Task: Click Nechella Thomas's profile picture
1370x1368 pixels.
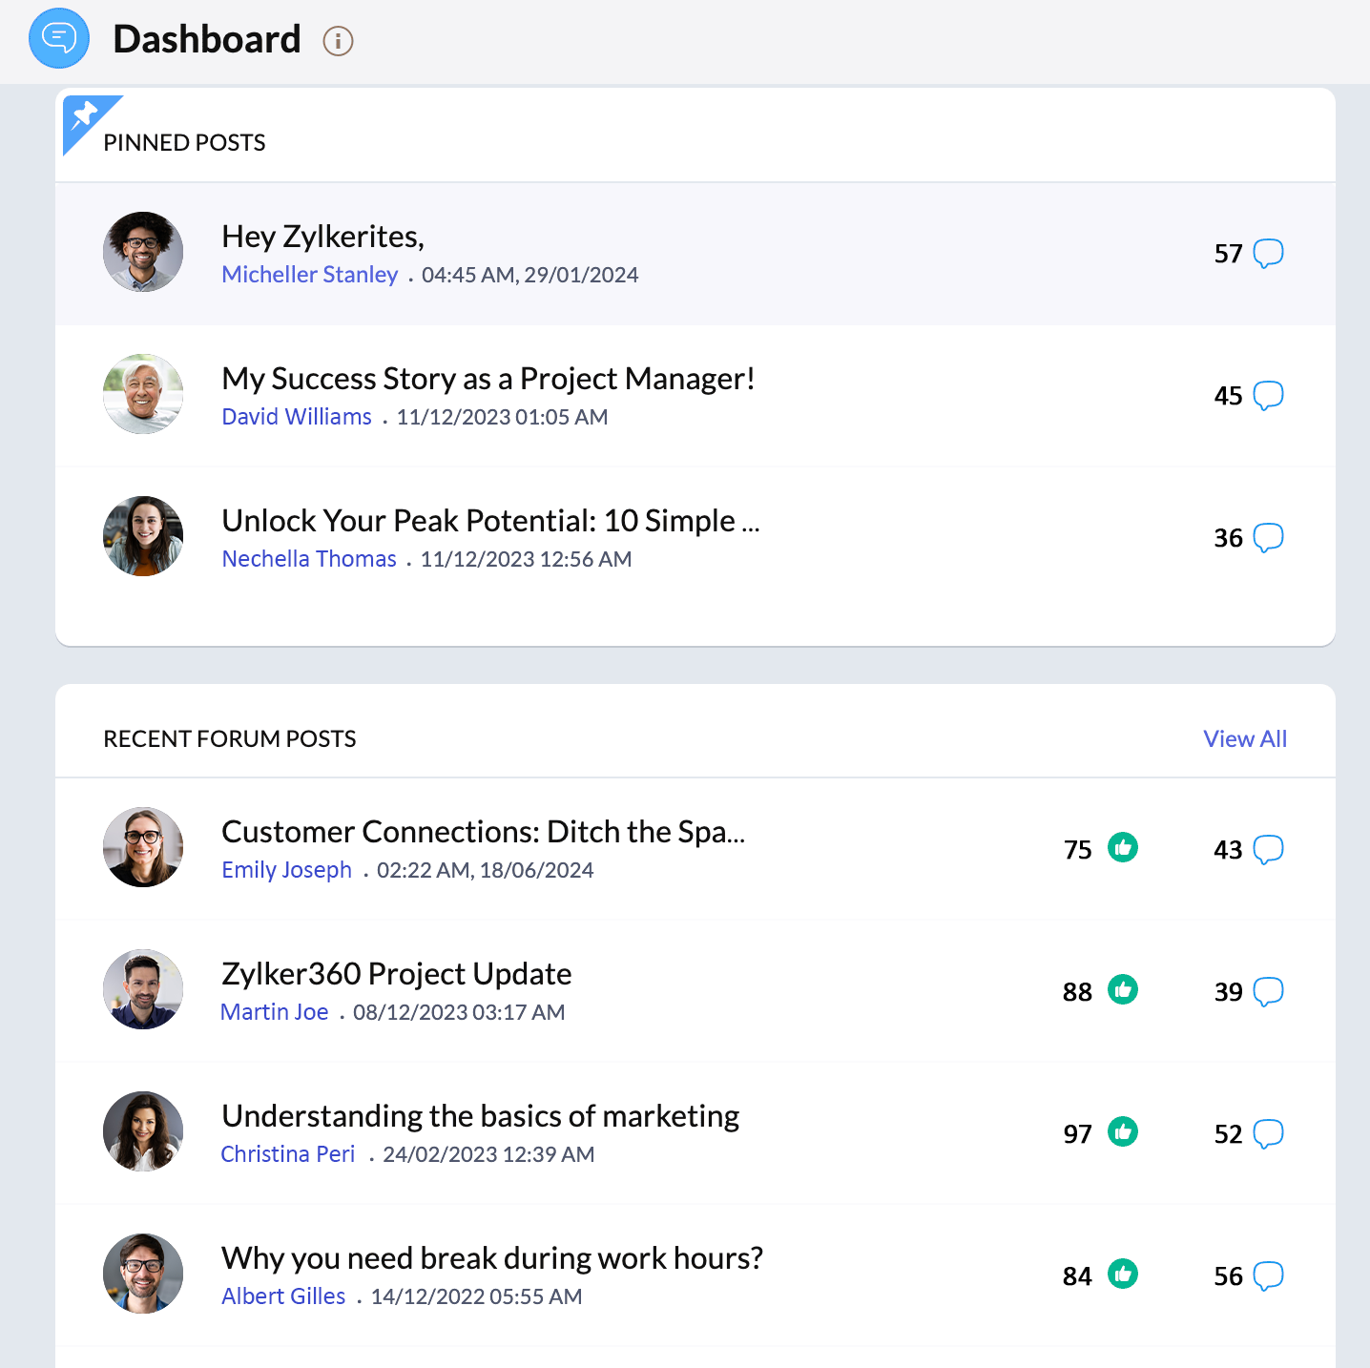Action: [143, 536]
